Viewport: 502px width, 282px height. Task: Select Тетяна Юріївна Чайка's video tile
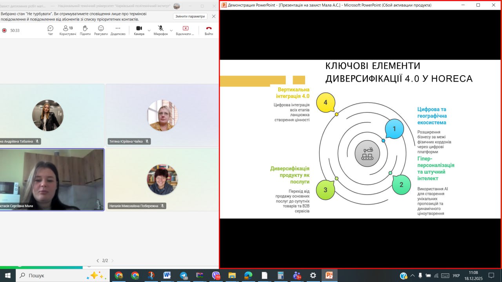pos(162,115)
